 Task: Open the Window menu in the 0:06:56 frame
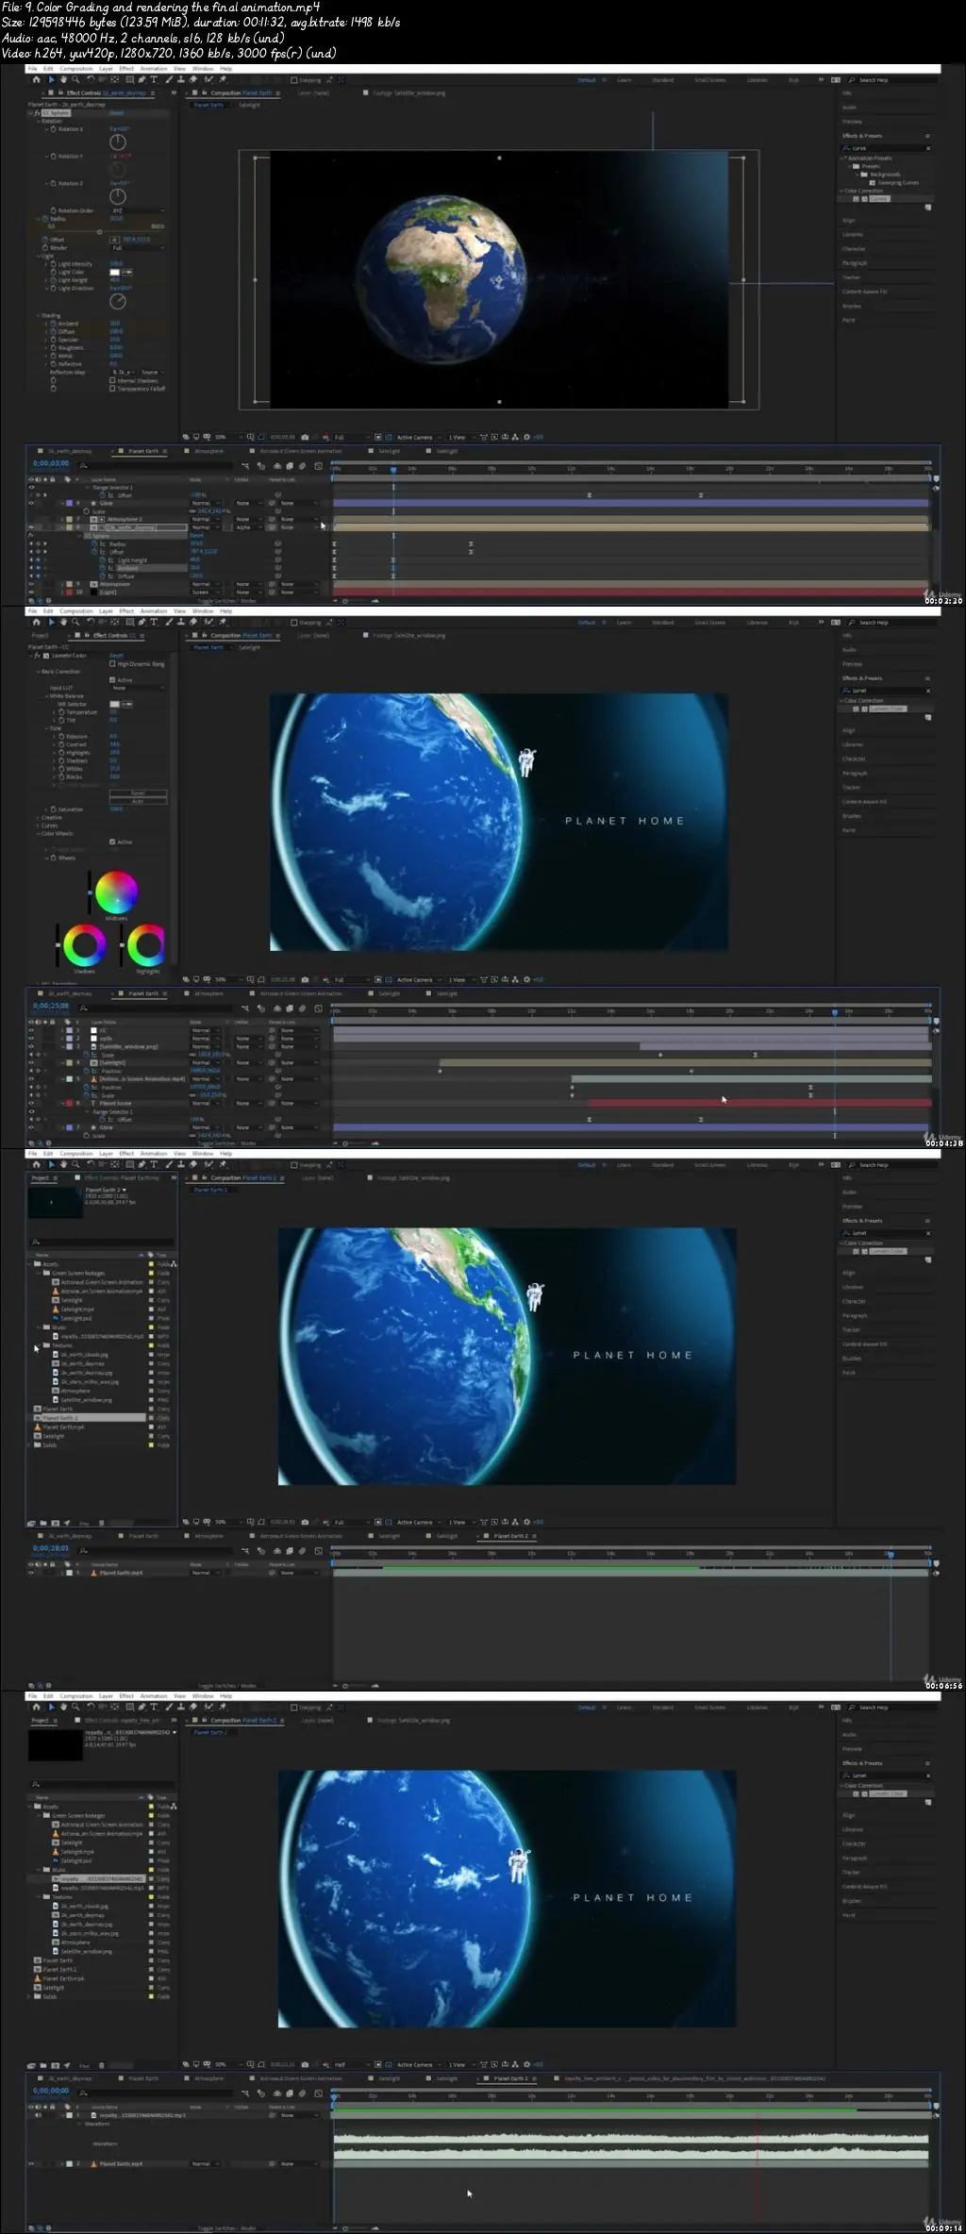coord(203,1154)
